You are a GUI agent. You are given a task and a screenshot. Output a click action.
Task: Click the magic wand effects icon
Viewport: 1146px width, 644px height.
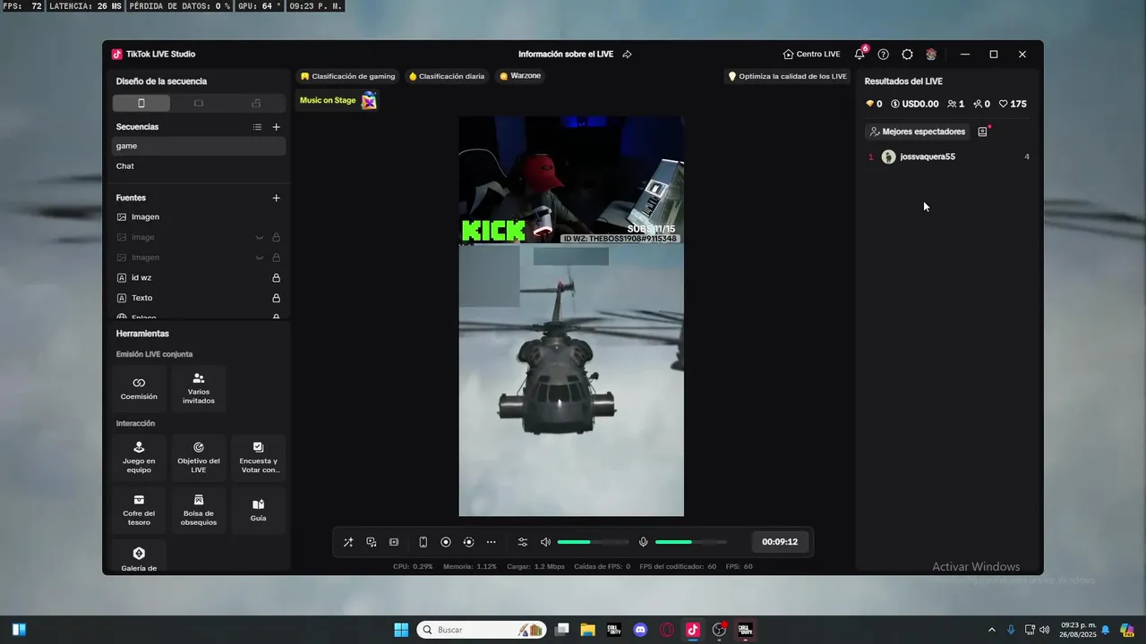tap(348, 542)
